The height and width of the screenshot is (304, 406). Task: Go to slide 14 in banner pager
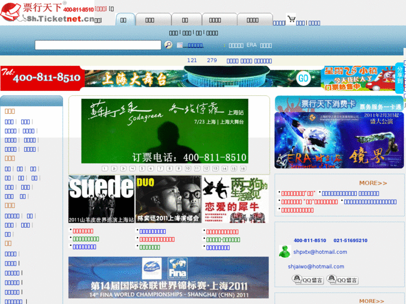(225, 168)
